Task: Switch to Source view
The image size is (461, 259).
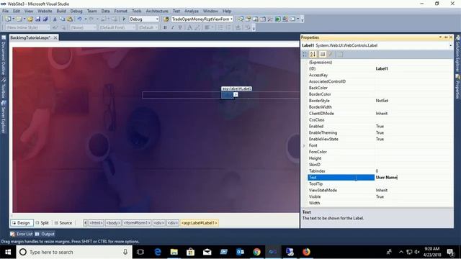Action: tap(63, 223)
